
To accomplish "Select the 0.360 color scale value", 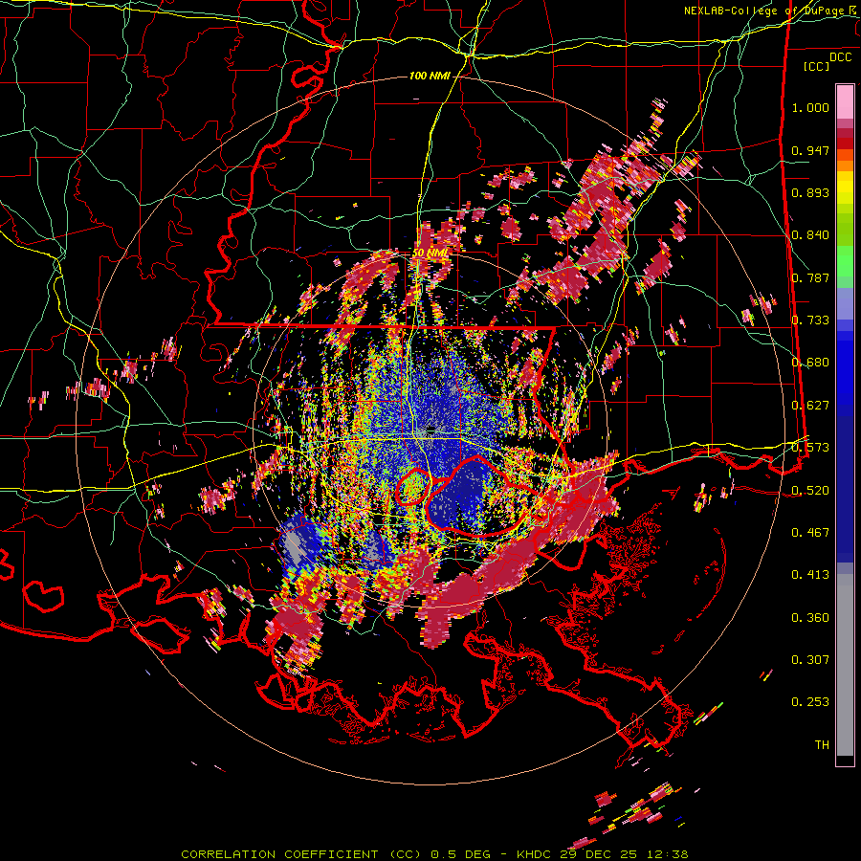I will click(810, 618).
